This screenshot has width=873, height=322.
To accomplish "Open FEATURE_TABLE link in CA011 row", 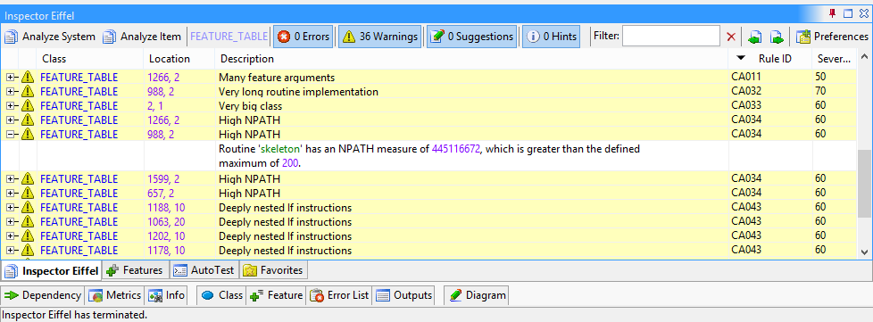I will (79, 78).
